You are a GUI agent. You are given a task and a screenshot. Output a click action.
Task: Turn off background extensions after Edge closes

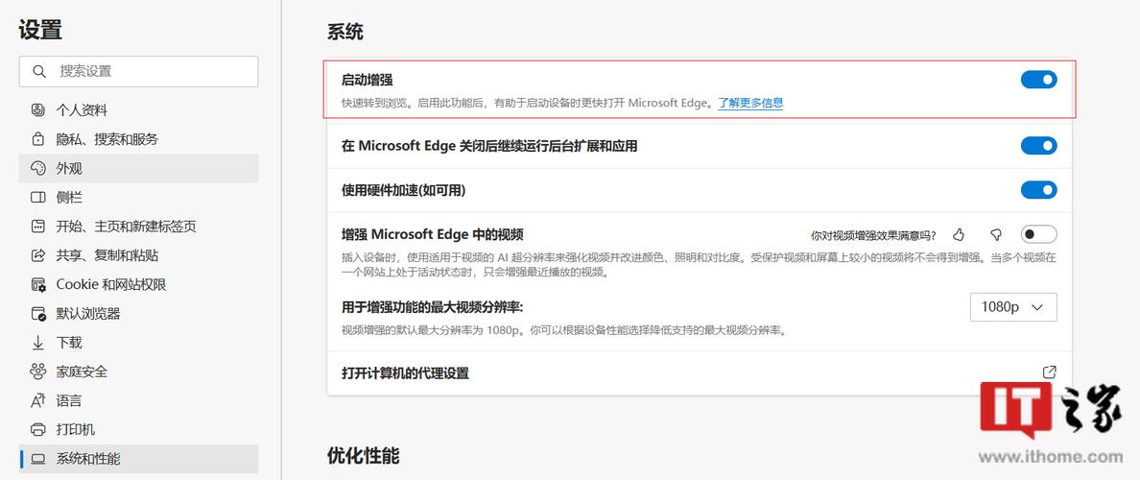1039,146
